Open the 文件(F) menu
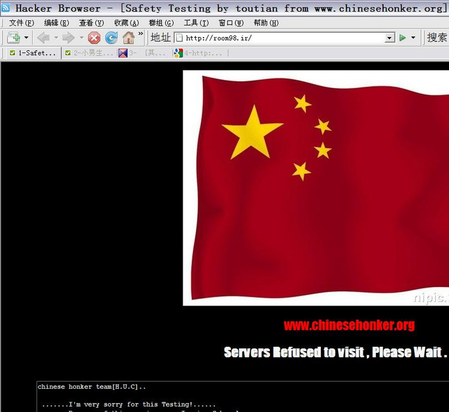 click(x=22, y=23)
